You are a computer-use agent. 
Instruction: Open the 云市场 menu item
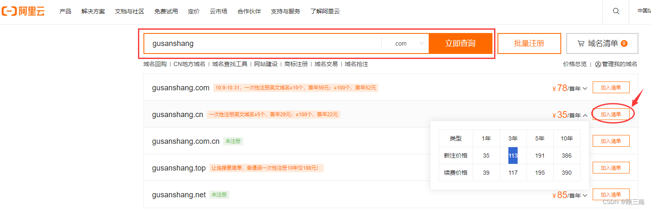click(x=219, y=11)
